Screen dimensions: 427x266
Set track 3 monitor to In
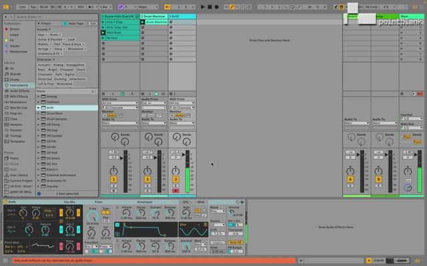172,115
